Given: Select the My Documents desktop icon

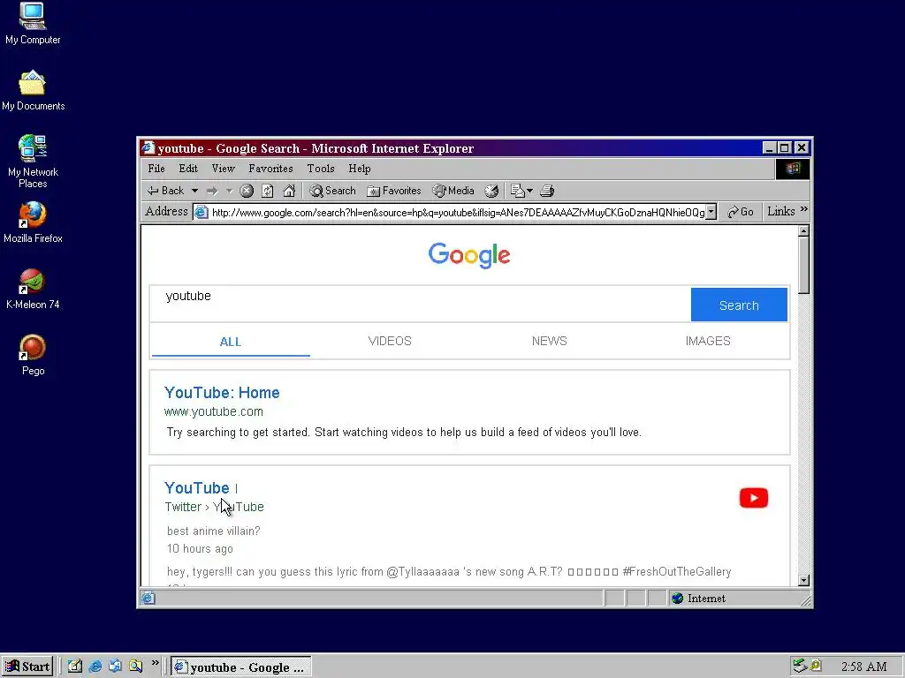Looking at the screenshot, I should (x=33, y=90).
